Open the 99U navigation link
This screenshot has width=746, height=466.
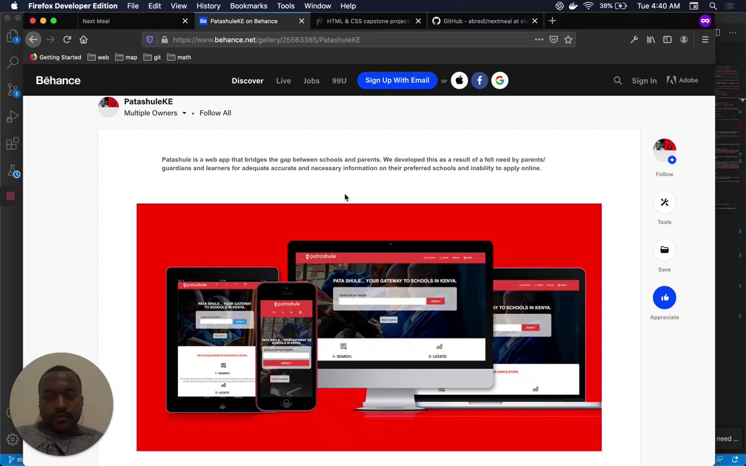(x=339, y=81)
